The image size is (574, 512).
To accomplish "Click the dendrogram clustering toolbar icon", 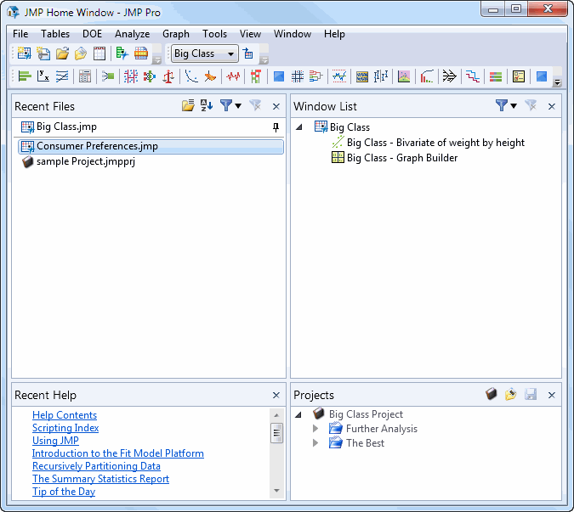I will tap(316, 76).
